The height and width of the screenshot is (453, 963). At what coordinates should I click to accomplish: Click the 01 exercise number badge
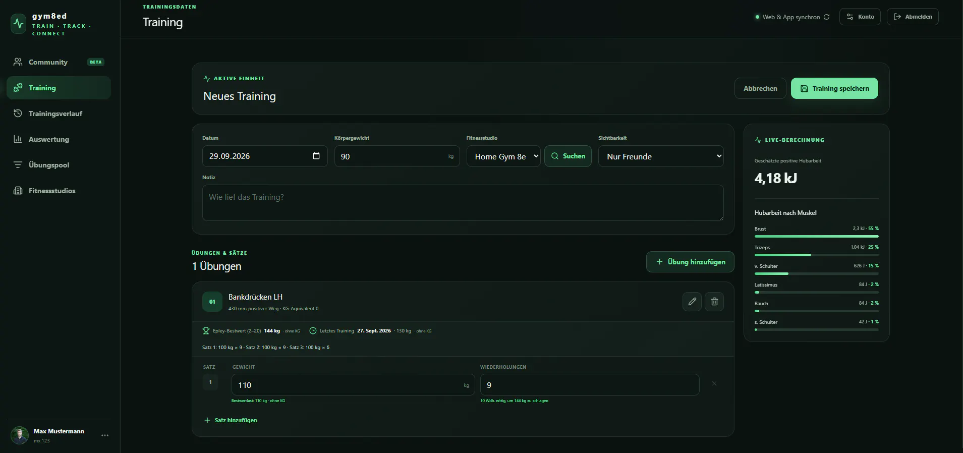point(212,302)
